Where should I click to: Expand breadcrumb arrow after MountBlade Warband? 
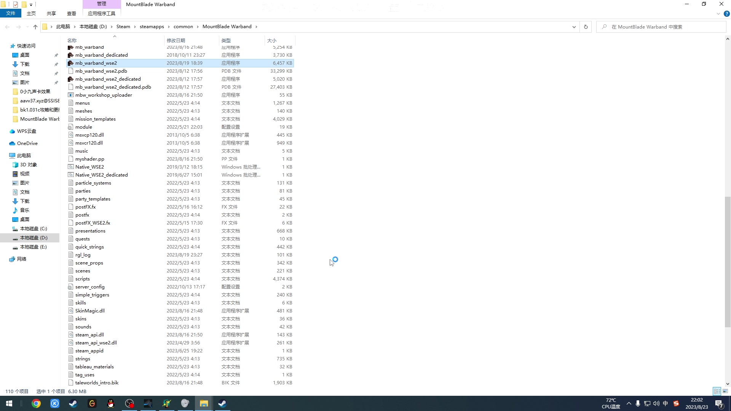coord(256,27)
